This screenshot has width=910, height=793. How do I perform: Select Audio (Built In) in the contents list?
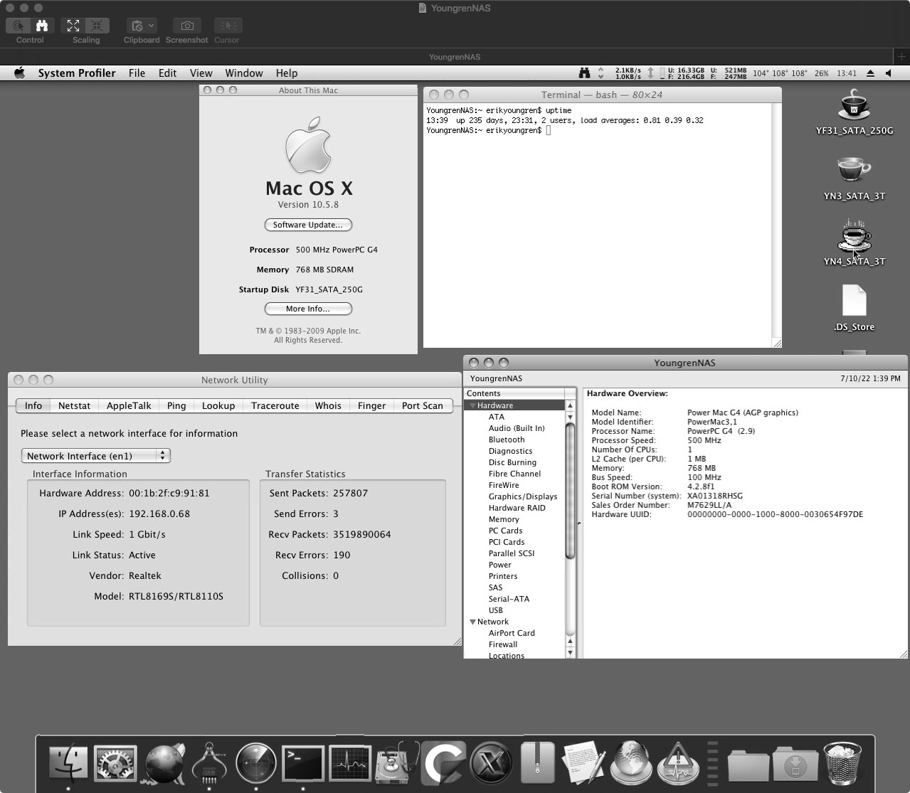pos(517,428)
